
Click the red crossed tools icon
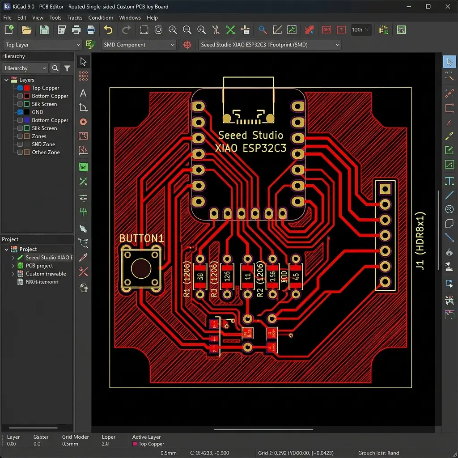83,272
